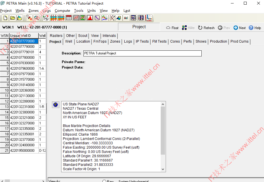Click the rightmost curved pipe toolbar icon
The width and height of the screenshot is (264, 182).
tap(149, 18)
